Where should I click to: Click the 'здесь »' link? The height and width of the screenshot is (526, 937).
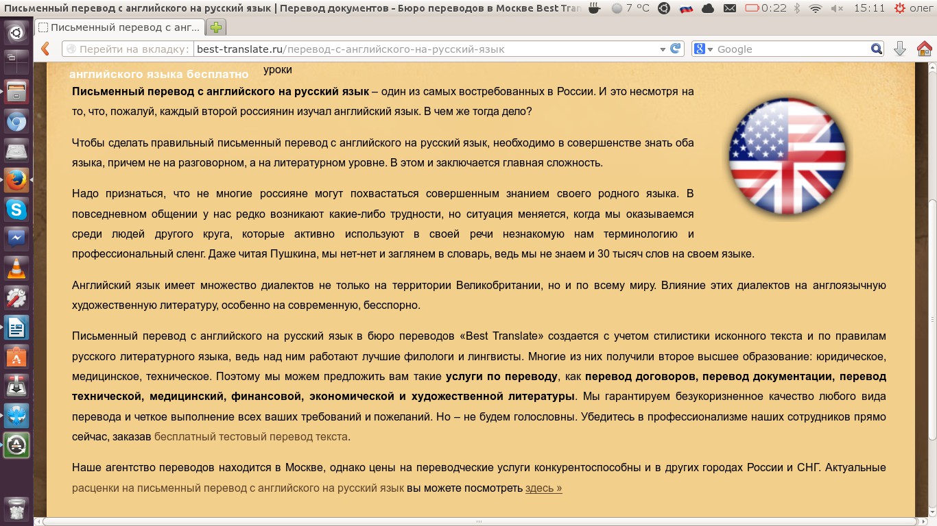tap(544, 488)
